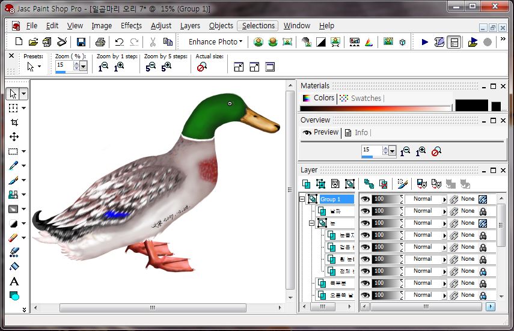Open the Enhance Photo dropdown

pyautogui.click(x=215, y=42)
